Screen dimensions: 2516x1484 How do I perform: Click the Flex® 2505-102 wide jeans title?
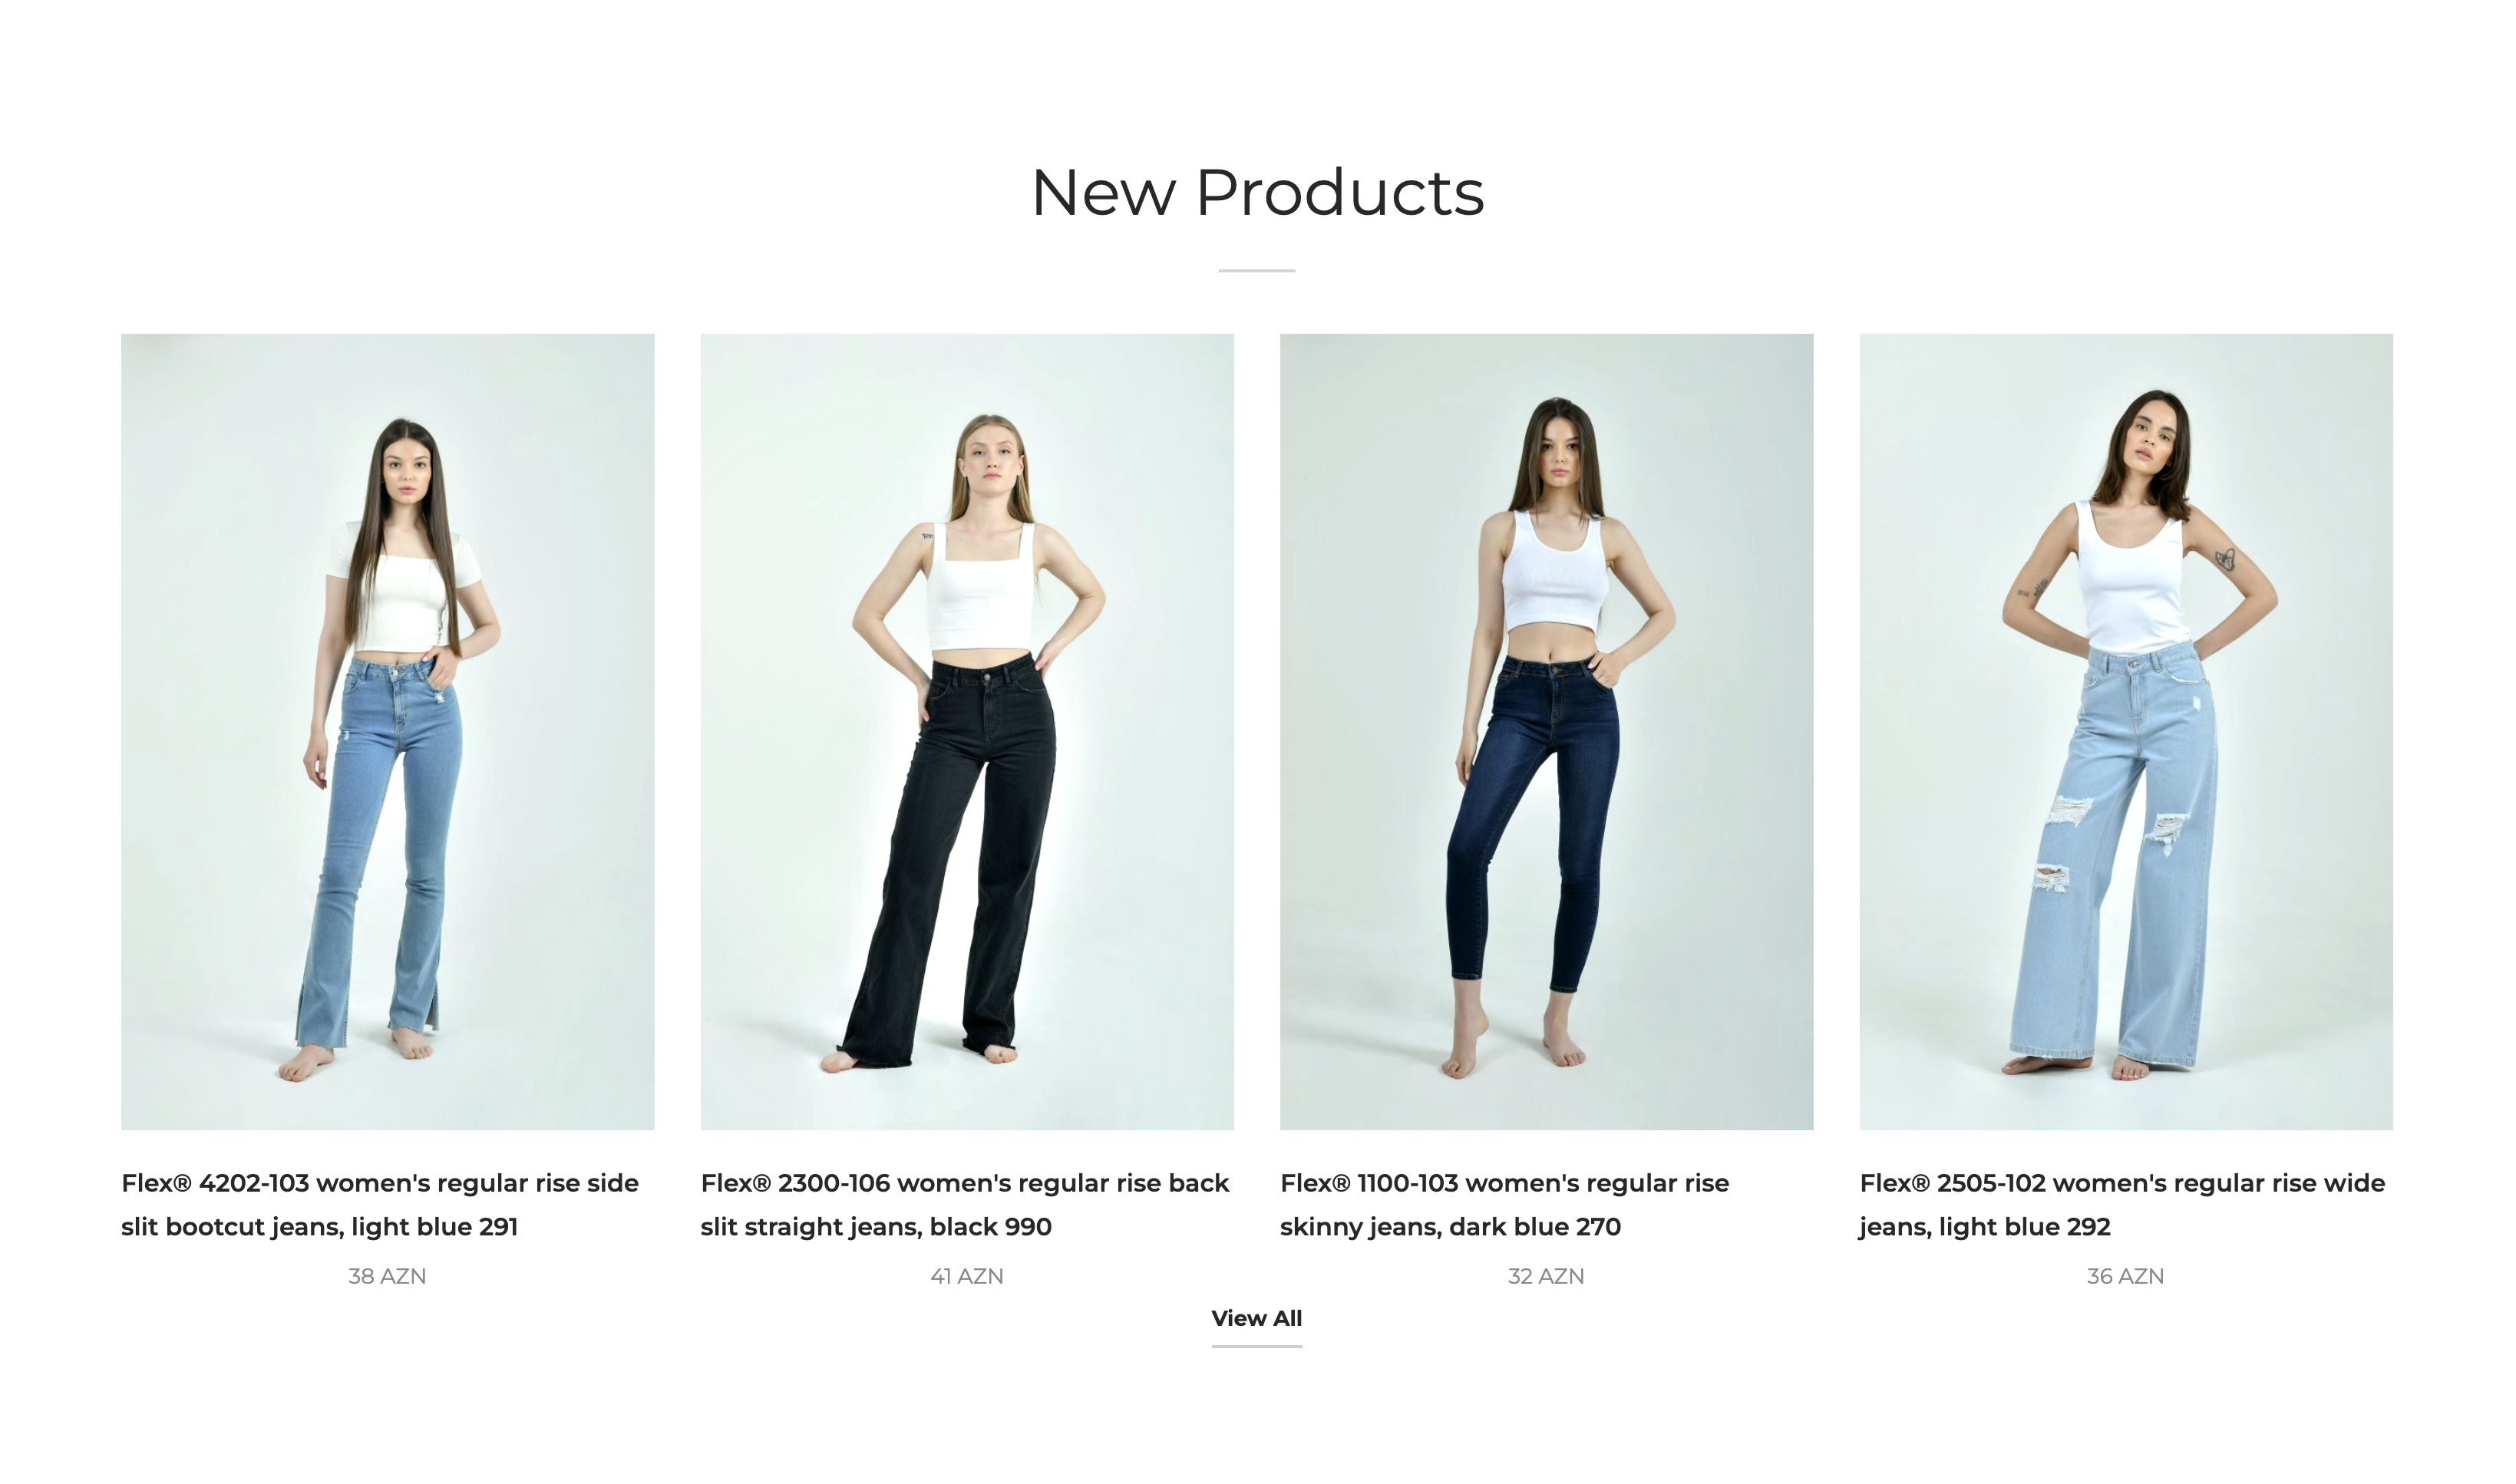(x=2122, y=1205)
